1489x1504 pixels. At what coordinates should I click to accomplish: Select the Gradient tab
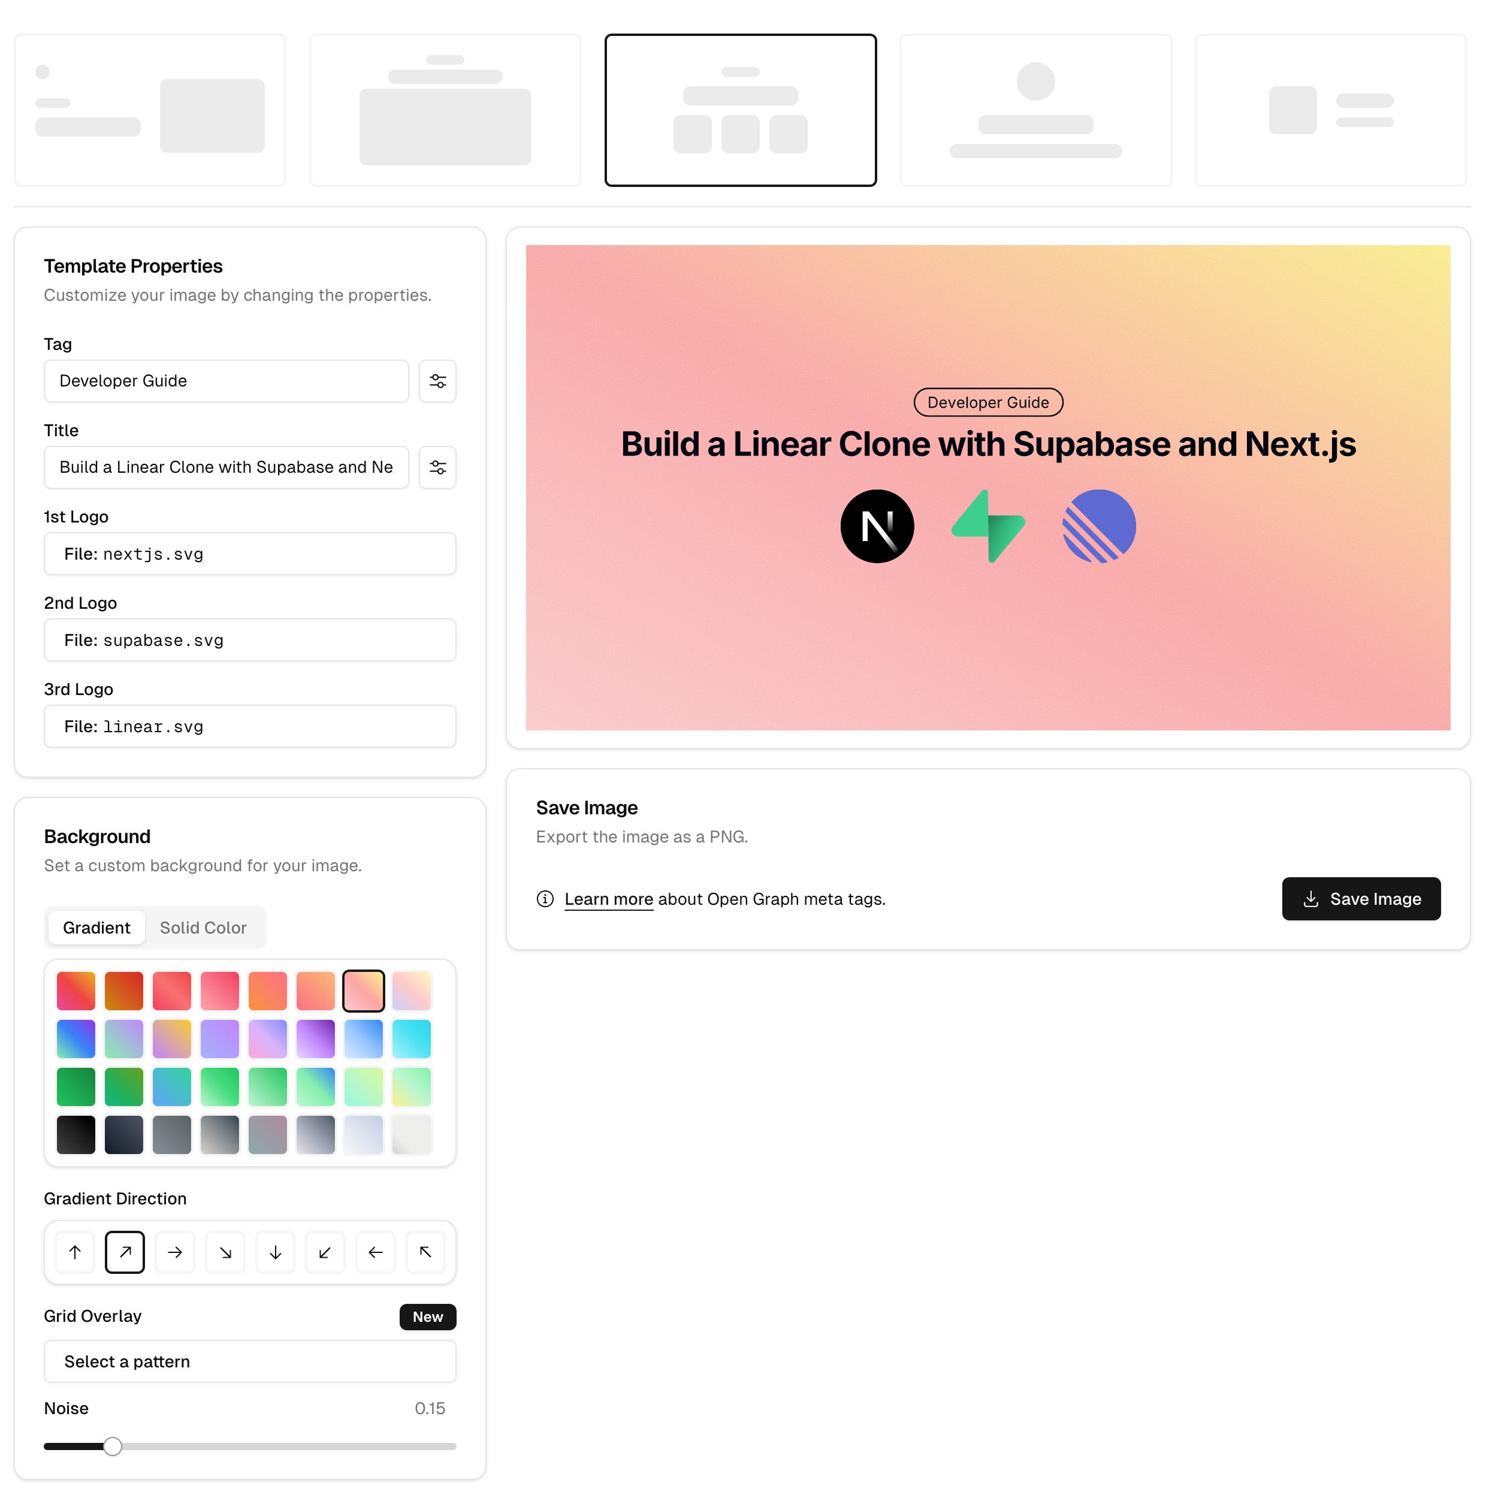96,927
